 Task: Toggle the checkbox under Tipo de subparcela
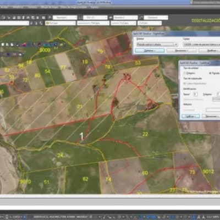point(185,84)
